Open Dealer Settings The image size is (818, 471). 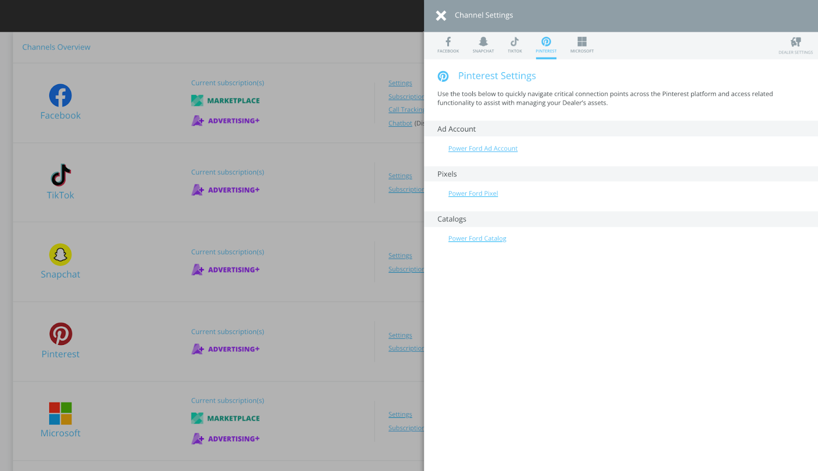796,45
